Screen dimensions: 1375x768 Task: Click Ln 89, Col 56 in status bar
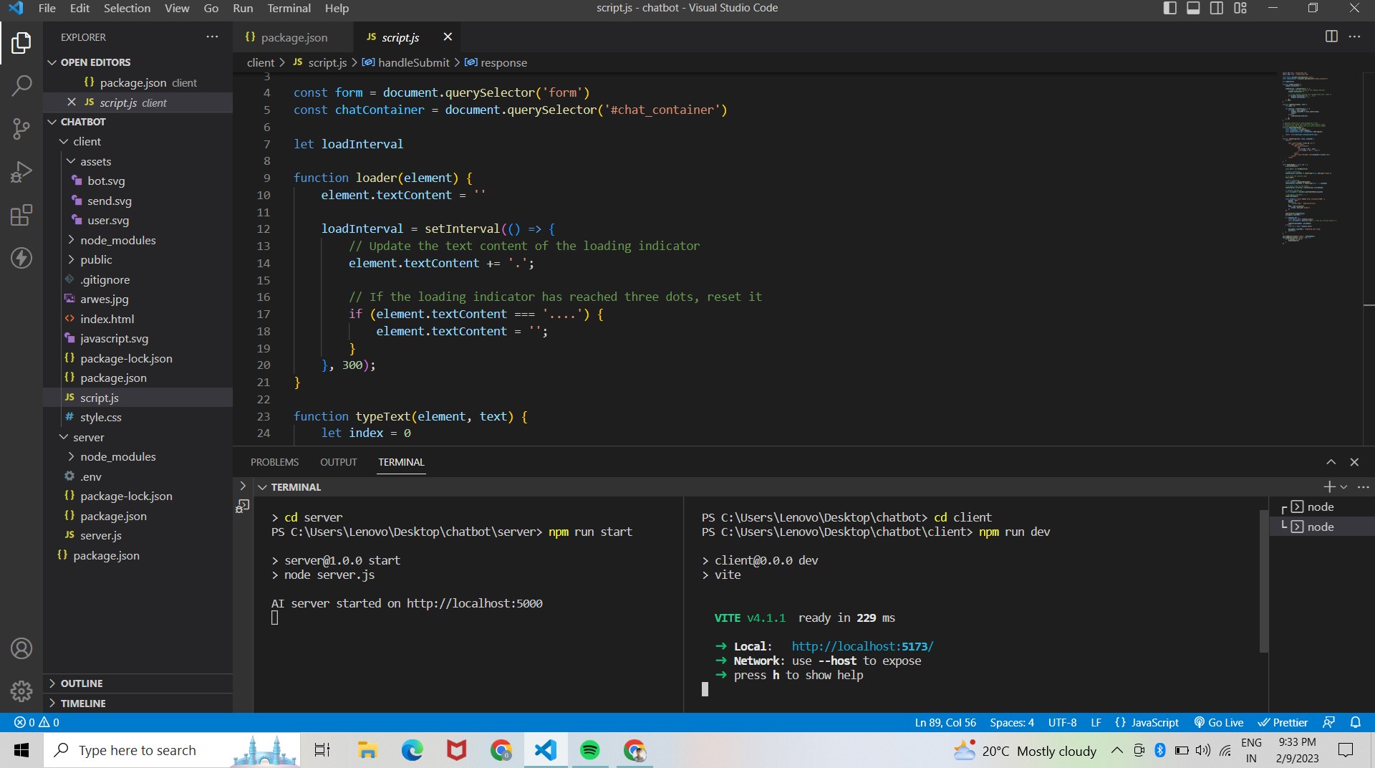coord(945,722)
